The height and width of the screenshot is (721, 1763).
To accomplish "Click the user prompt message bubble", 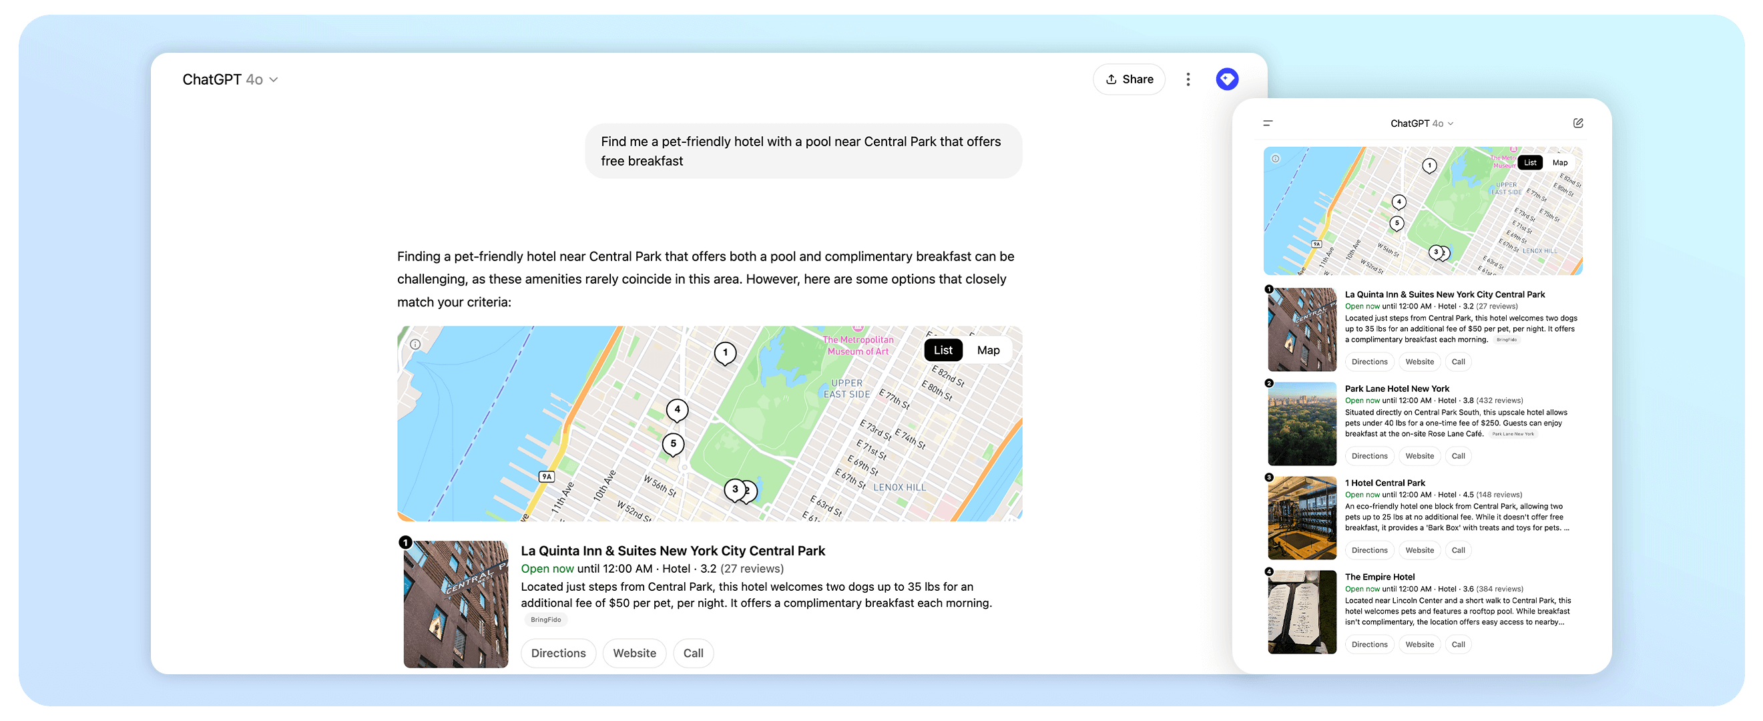I will (803, 151).
